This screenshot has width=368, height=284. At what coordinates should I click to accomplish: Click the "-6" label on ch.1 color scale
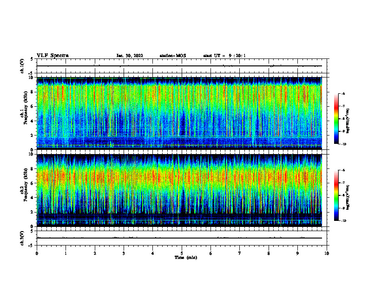[x=343, y=94]
